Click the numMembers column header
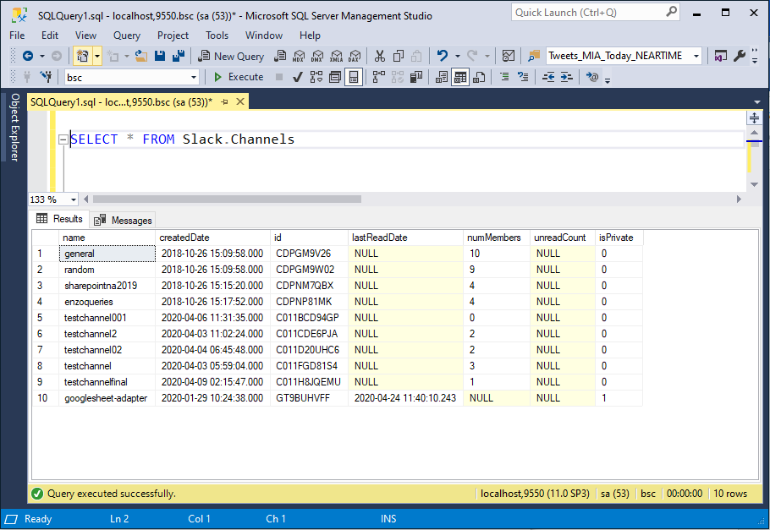The width and height of the screenshot is (770, 530). (497, 238)
